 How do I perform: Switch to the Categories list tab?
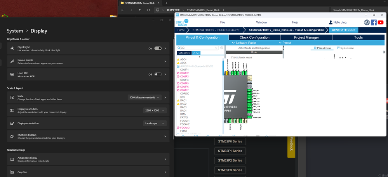pos(184,53)
